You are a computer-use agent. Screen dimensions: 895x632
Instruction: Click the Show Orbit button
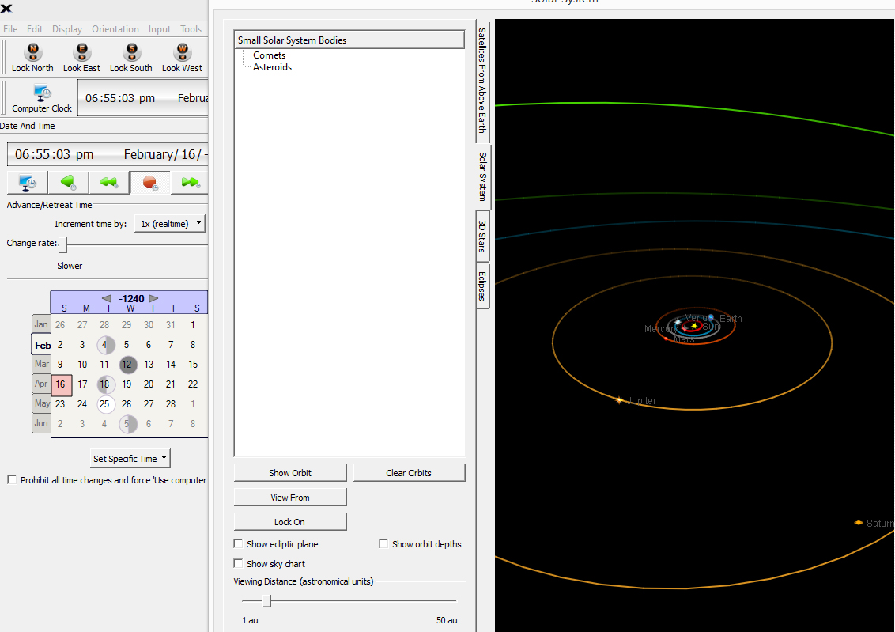click(x=290, y=473)
